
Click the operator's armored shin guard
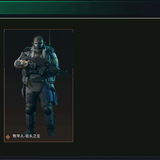tap(30, 121)
